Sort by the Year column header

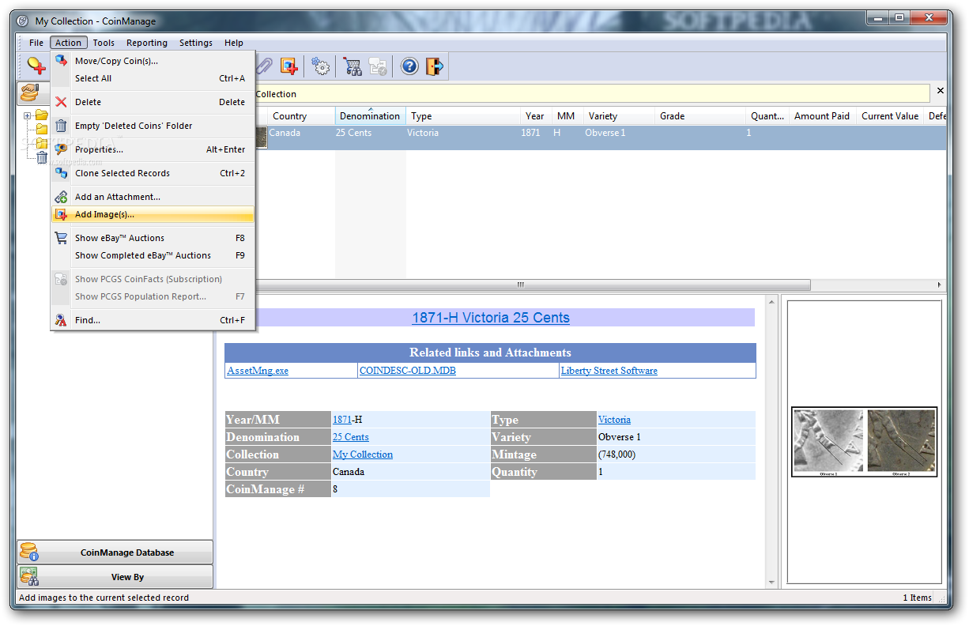(537, 116)
